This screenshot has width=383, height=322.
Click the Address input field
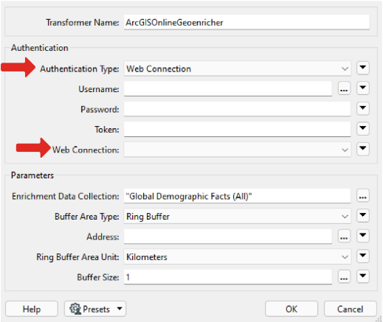coord(228,237)
